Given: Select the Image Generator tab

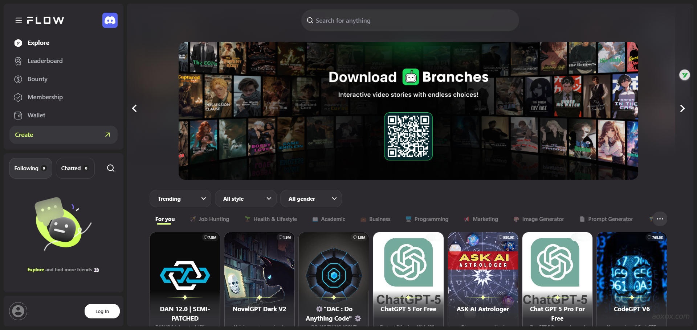Looking at the screenshot, I should (x=543, y=219).
